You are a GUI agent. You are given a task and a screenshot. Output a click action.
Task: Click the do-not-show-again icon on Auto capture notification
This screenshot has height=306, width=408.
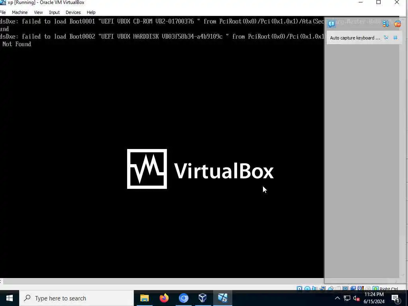386,38
